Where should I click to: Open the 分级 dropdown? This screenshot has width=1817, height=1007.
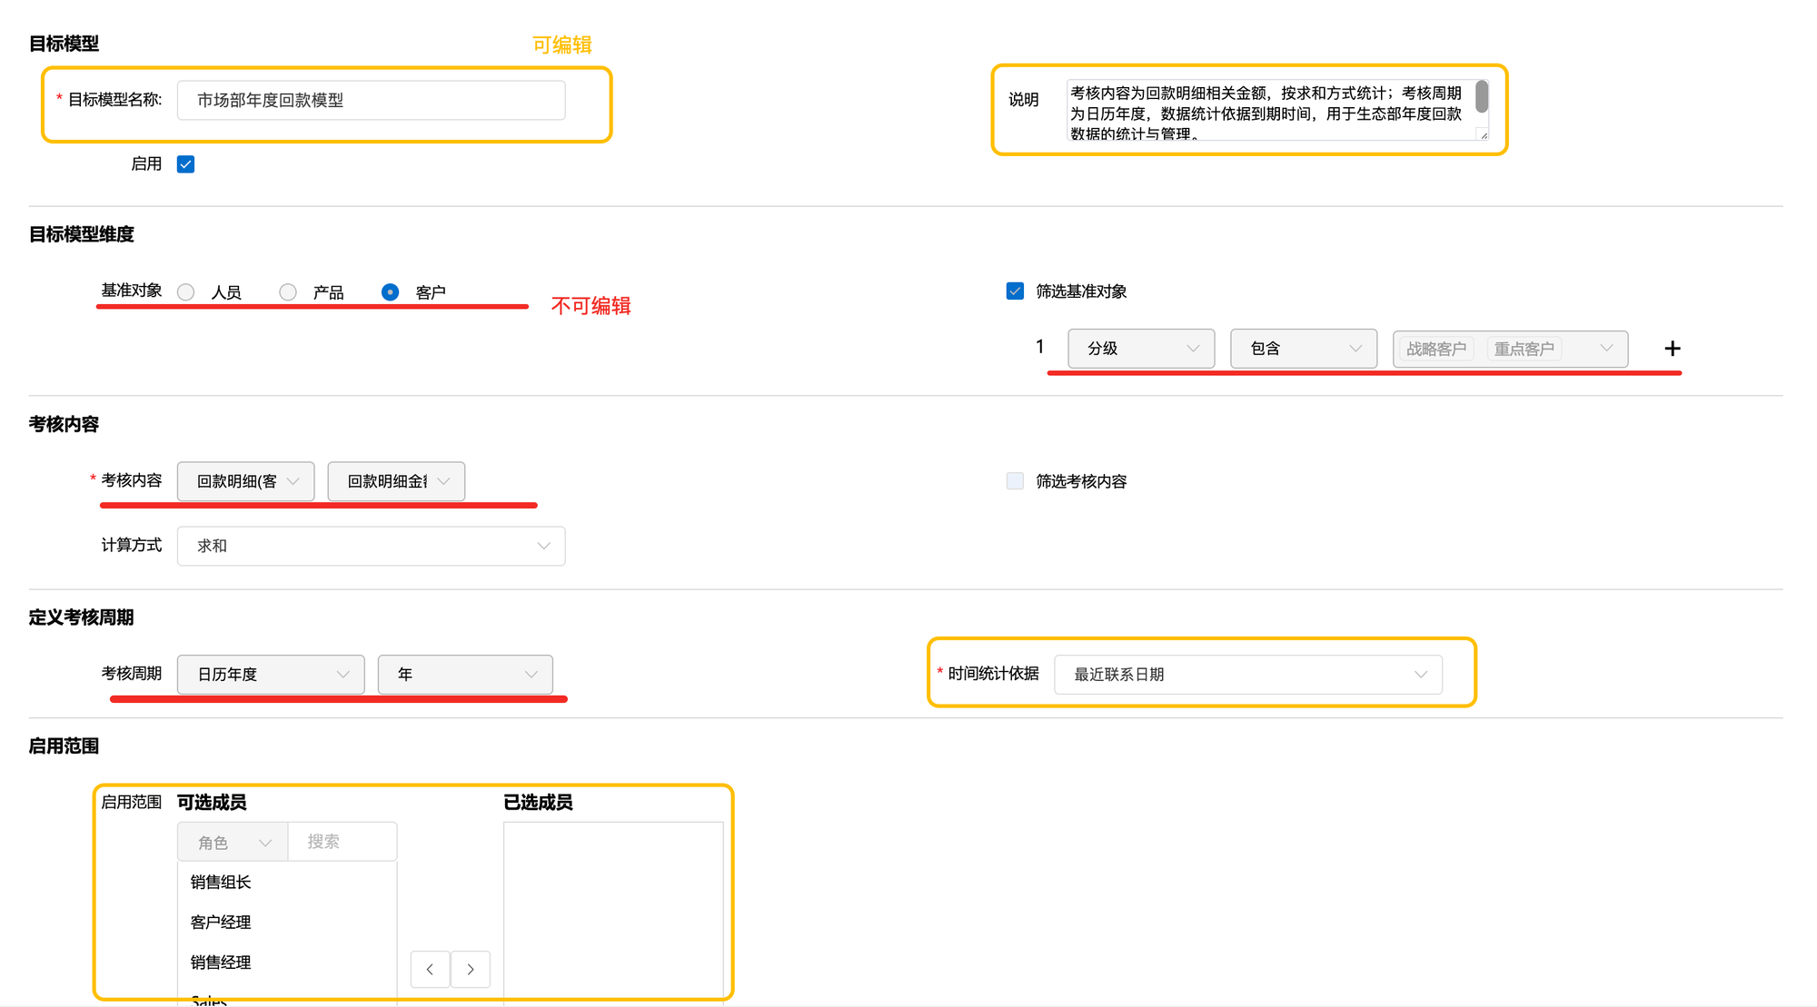(x=1141, y=349)
